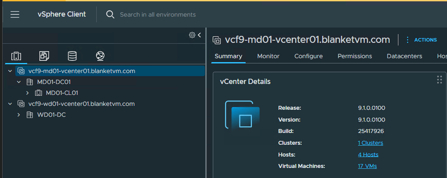Switch to Networking inventory view

point(100,56)
